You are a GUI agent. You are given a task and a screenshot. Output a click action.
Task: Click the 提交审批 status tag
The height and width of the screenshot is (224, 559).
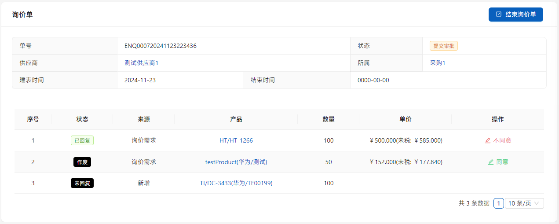click(444, 46)
